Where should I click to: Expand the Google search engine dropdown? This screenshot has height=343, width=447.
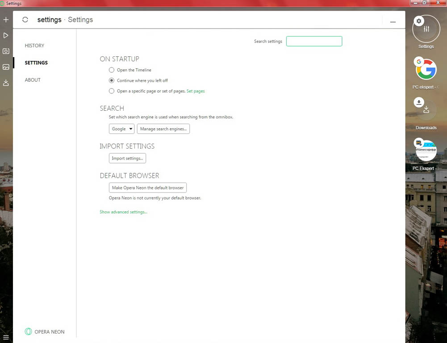click(122, 129)
